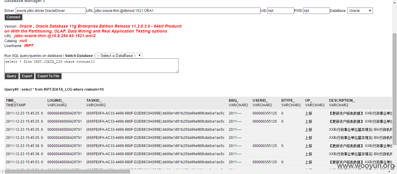Click the Export button
397x174 pixels.
coord(27,76)
